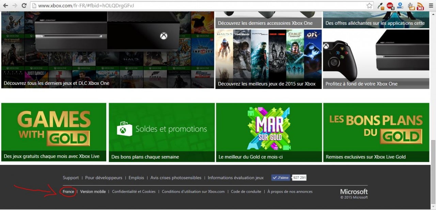
Task: Click the browser back arrow
Action: 6,5
